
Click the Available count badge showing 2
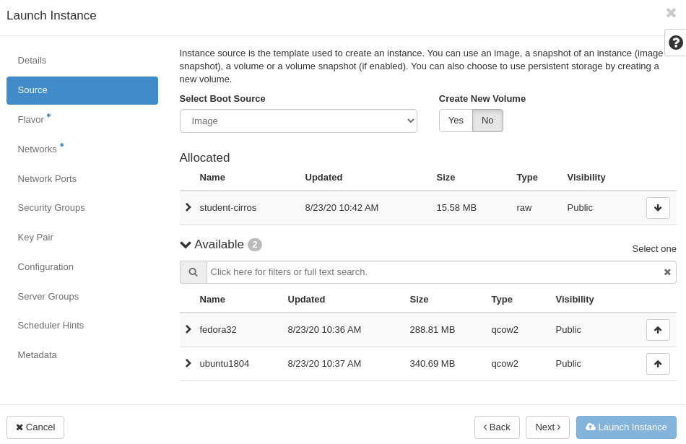click(255, 245)
